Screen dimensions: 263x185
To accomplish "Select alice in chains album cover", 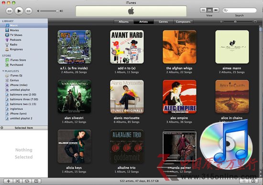I will click(232, 97).
